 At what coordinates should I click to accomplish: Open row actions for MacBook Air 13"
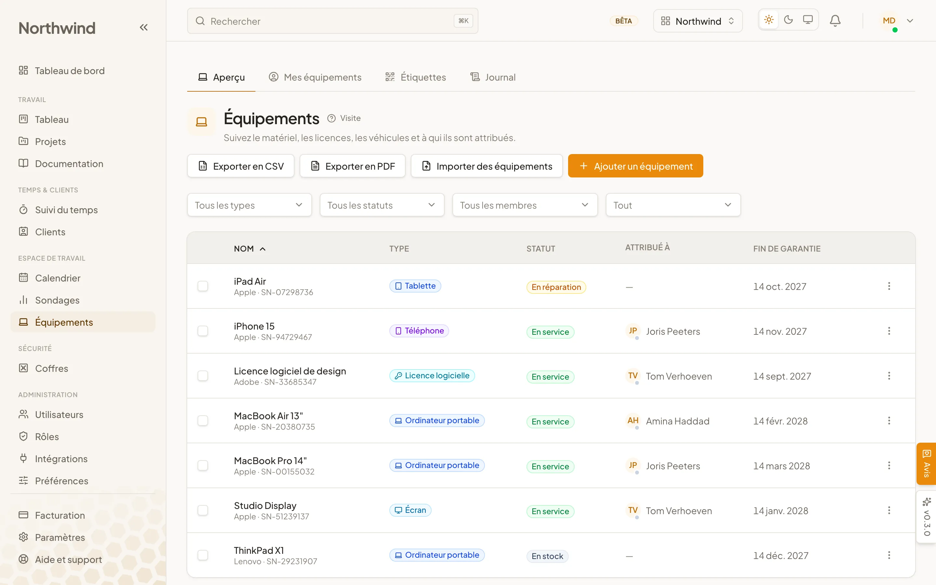coord(889,421)
